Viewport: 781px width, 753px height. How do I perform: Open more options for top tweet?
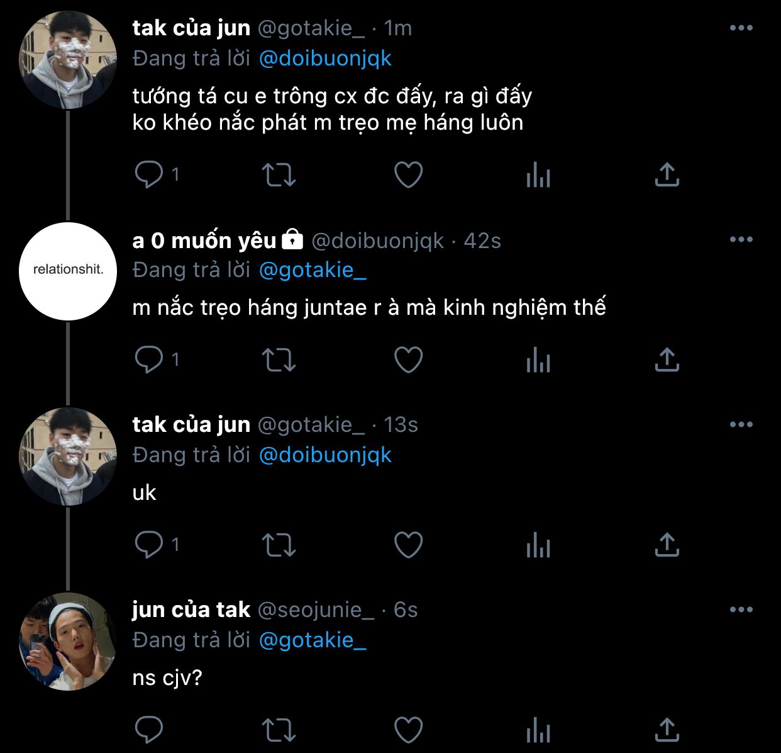click(x=741, y=28)
